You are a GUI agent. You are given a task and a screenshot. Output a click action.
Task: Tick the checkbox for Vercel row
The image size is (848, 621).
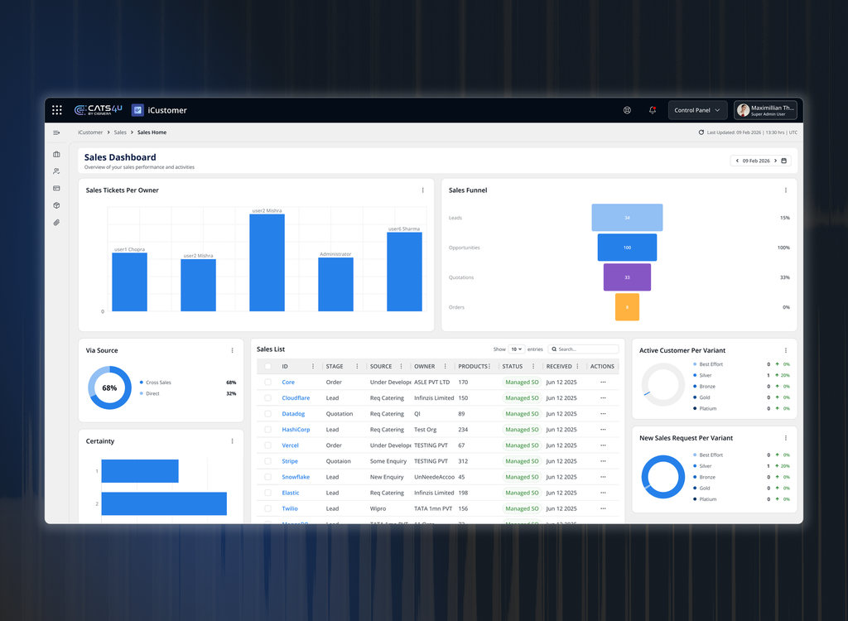(x=267, y=445)
